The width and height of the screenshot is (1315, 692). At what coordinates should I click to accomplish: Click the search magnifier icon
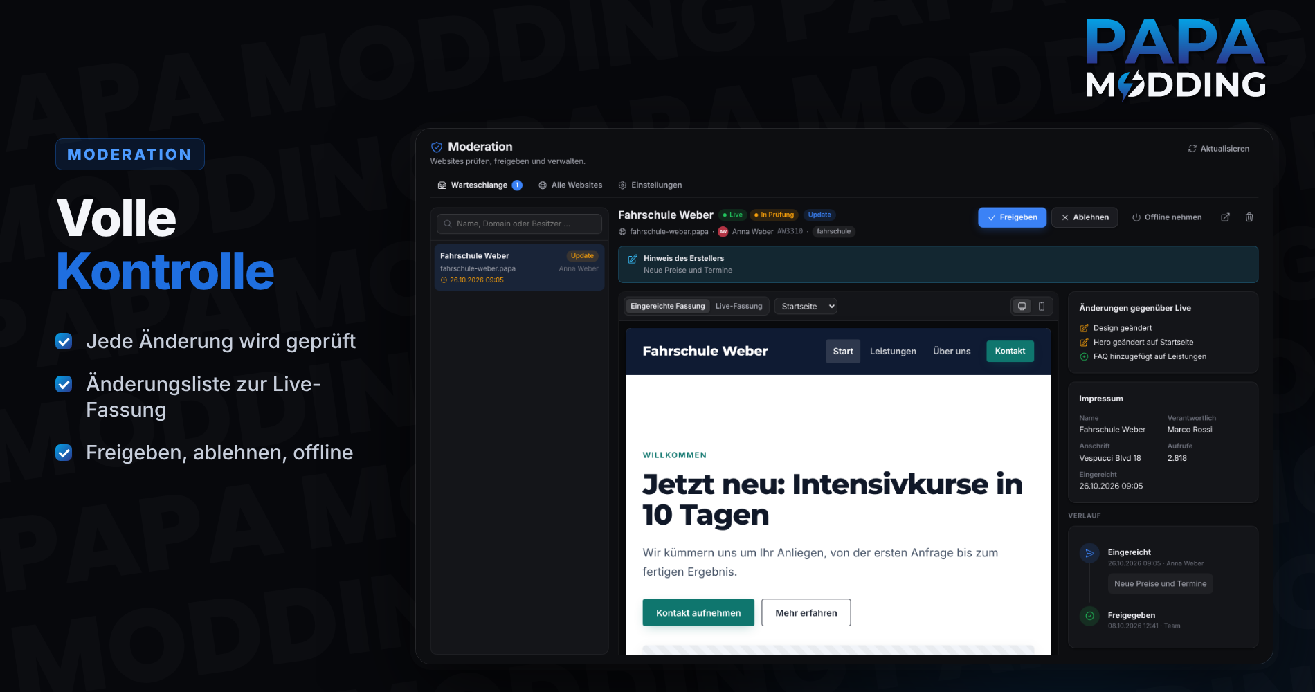(448, 224)
